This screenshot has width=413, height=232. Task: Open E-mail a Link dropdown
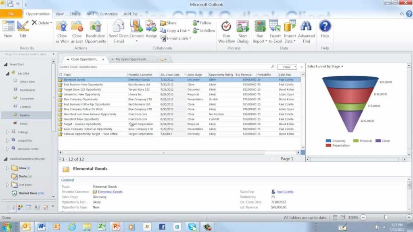coord(190,38)
